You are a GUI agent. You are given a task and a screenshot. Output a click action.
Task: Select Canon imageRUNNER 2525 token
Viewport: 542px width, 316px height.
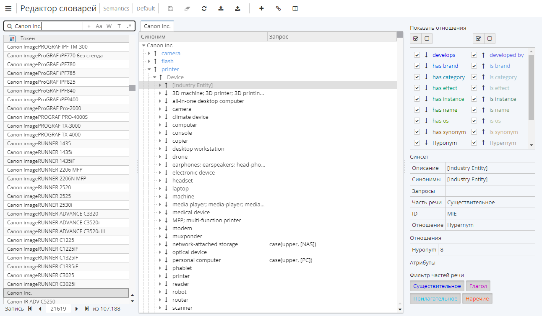pyautogui.click(x=66, y=196)
